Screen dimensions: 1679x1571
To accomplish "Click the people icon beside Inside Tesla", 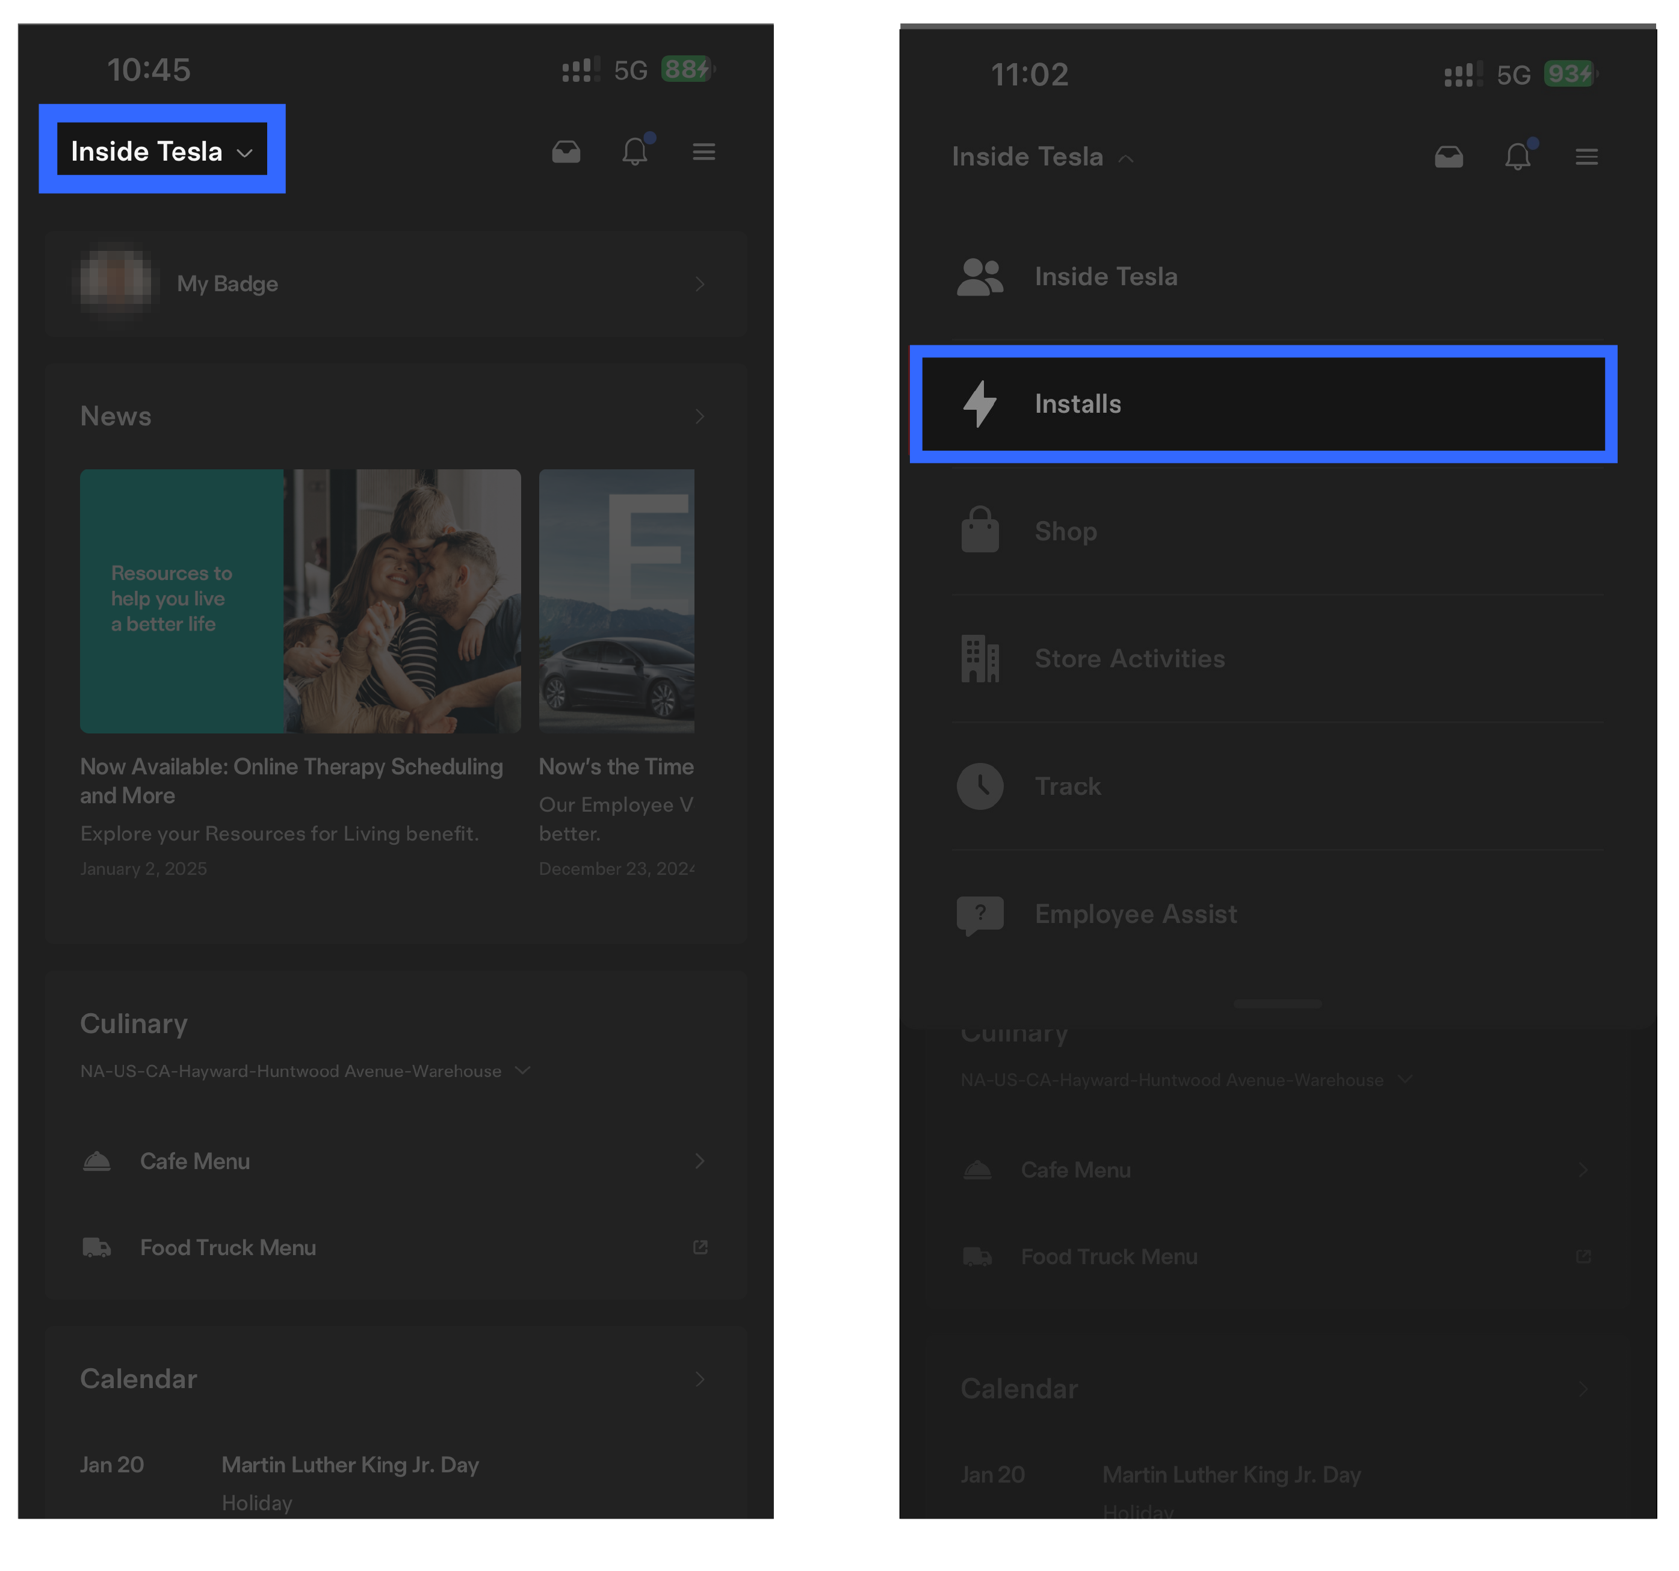I will [x=980, y=276].
